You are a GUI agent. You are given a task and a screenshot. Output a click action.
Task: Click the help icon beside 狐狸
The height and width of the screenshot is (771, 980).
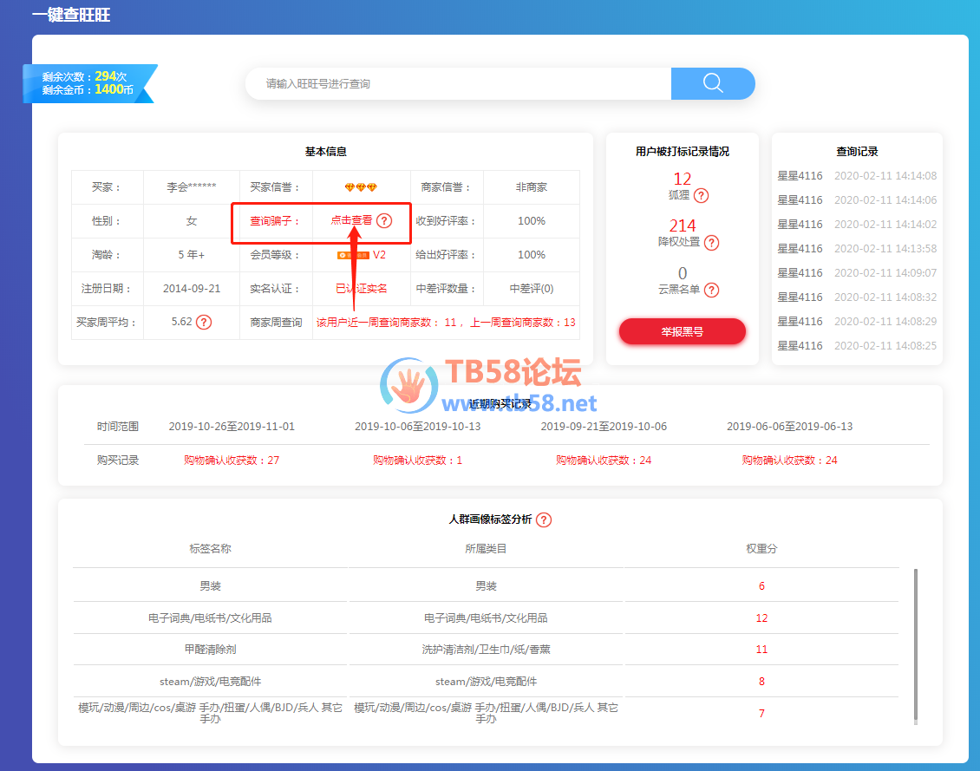(702, 195)
